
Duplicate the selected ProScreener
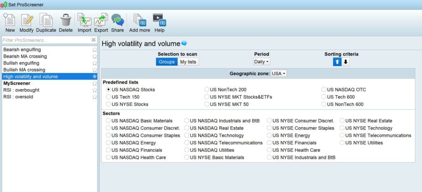[46, 20]
